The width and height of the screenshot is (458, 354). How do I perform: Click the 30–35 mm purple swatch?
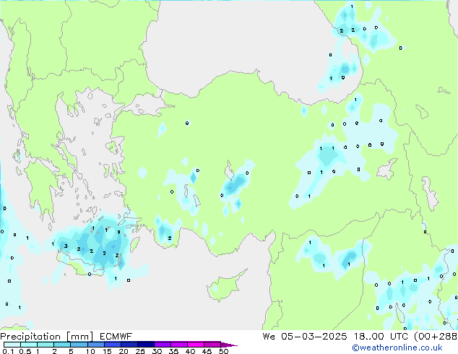(x=163, y=345)
